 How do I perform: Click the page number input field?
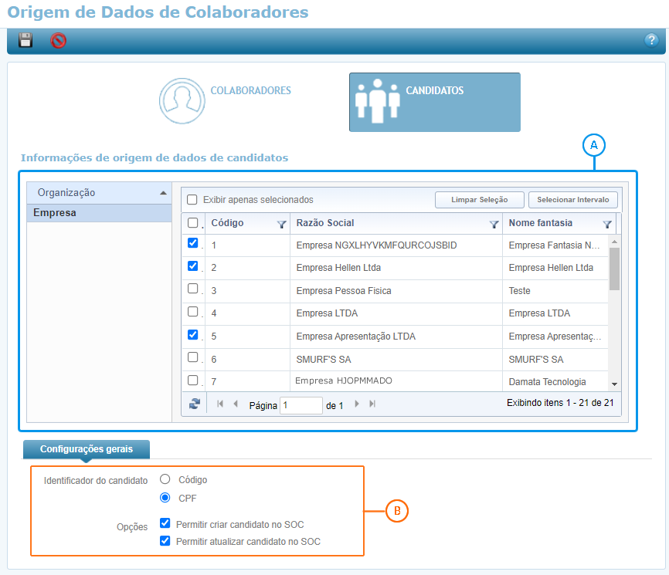(x=301, y=405)
